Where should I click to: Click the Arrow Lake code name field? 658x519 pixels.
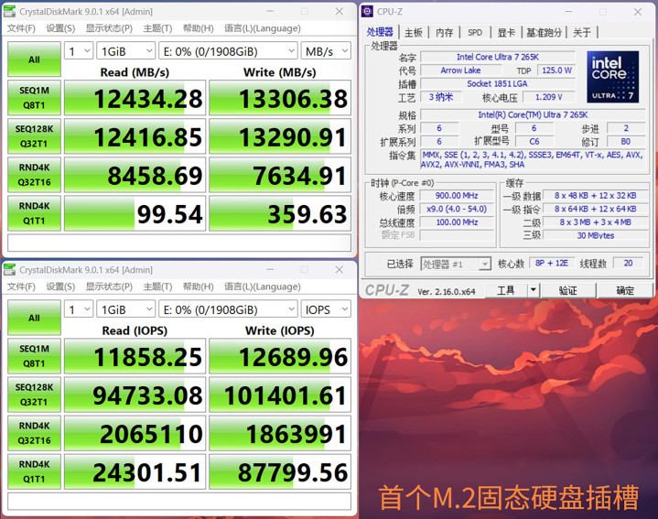[x=460, y=70]
